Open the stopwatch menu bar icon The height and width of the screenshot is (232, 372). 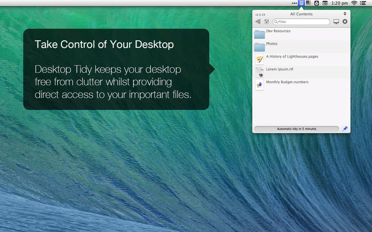317,3
